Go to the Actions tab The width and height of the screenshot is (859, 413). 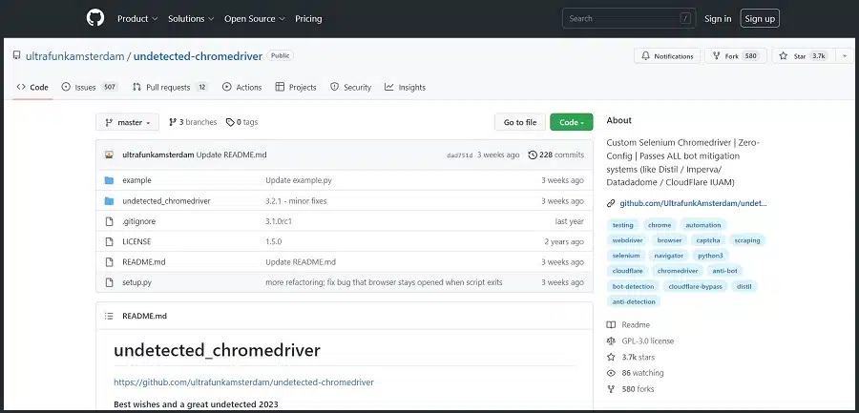tap(241, 87)
